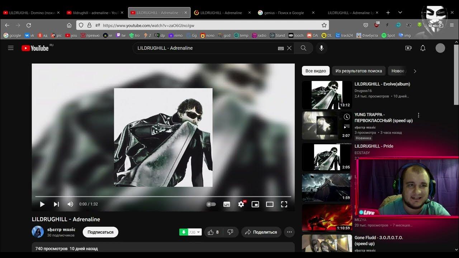Screen dimensions: 459x258
Task: Open the on-screen keyboard in search box
Action: click(281, 48)
